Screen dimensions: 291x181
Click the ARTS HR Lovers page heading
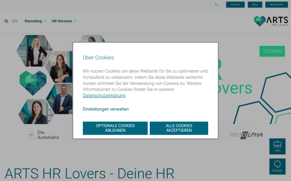[x=89, y=173]
